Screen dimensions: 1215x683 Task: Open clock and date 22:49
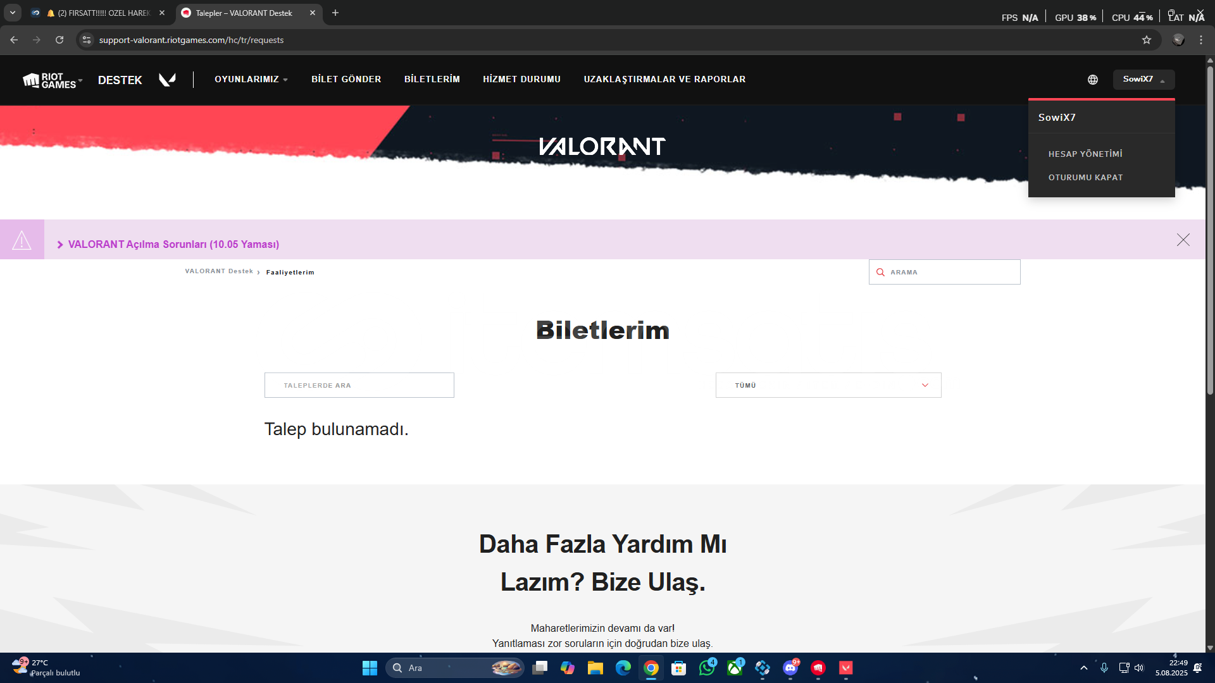(x=1171, y=668)
